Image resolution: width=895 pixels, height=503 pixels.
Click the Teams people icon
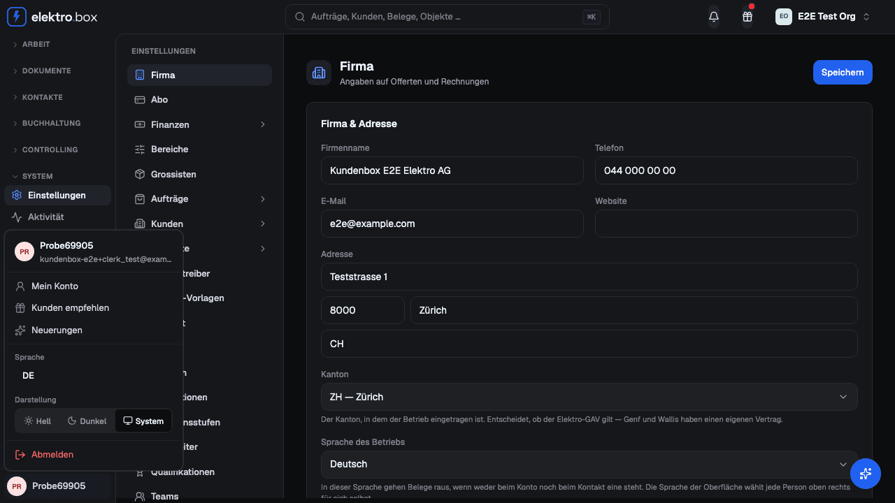[139, 496]
